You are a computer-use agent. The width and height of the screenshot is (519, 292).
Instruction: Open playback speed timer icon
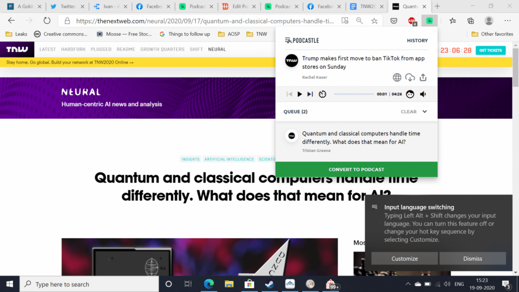(322, 94)
